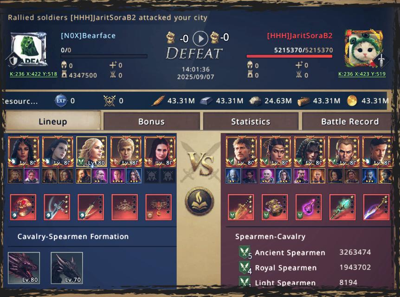Play the battle replay
Viewport: 400px width, 297px height.
pyautogui.click(x=200, y=38)
